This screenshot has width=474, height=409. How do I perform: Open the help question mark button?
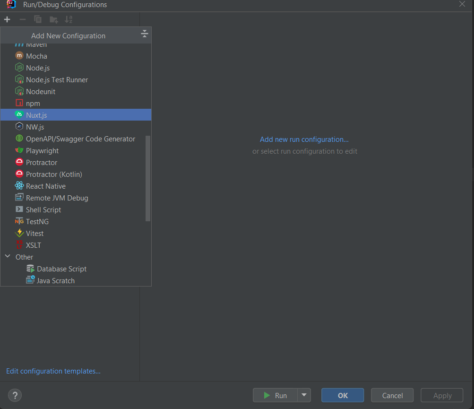coord(15,395)
